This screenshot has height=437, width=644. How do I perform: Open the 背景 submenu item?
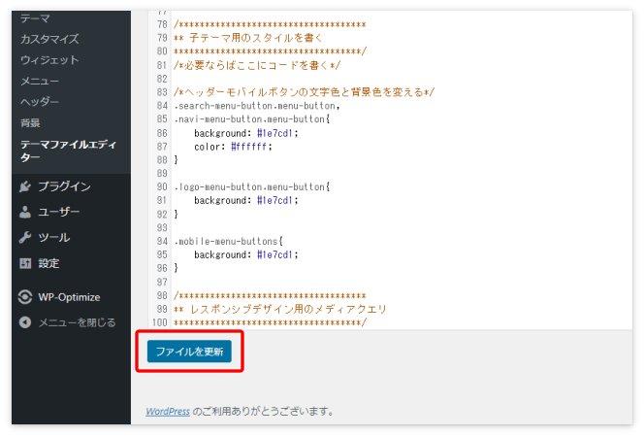pos(30,122)
